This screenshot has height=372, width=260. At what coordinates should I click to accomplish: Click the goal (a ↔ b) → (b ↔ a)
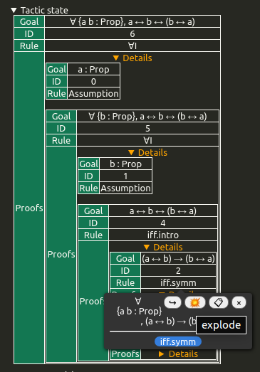(x=178, y=259)
